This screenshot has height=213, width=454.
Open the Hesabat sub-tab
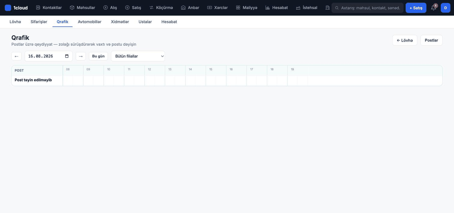pyautogui.click(x=169, y=22)
